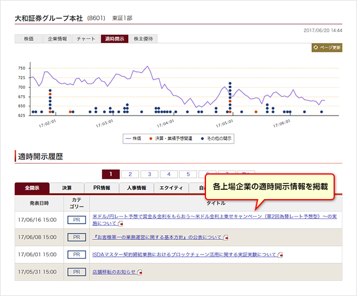Select the チャート tab
357x296 pixels.
point(85,39)
